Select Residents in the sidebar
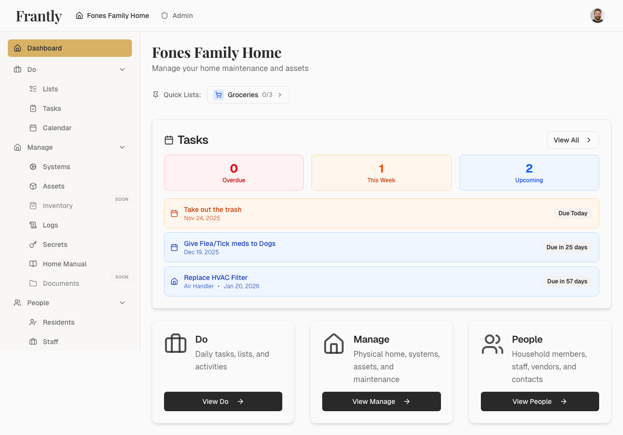This screenshot has height=435, width=623. click(x=58, y=322)
